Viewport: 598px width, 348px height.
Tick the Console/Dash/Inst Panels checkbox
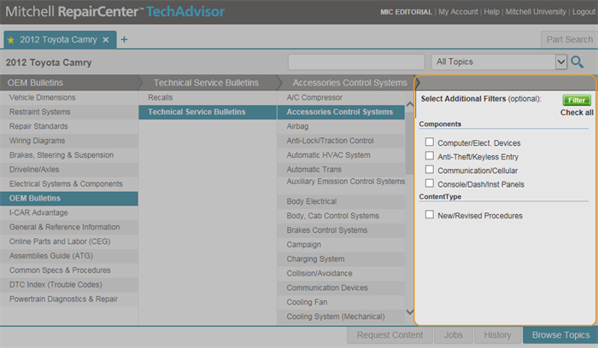click(x=430, y=183)
